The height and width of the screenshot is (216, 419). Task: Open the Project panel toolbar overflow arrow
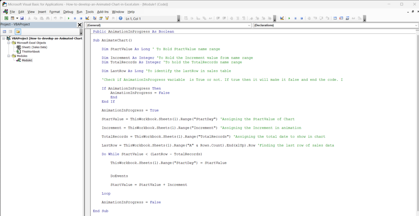pyautogui.click(x=81, y=32)
